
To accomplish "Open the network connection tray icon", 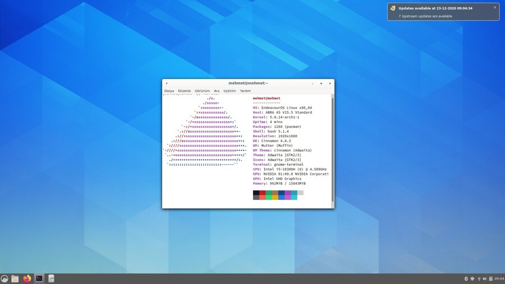I will 479,278.
